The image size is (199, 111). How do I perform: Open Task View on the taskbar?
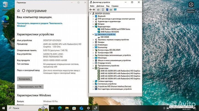coord(52,108)
